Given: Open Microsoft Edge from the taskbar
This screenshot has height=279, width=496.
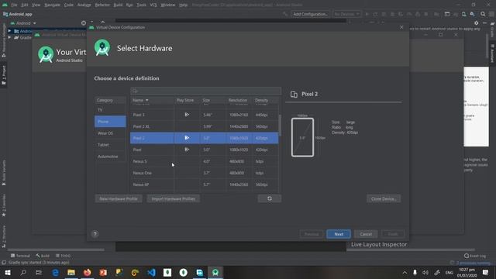Looking at the screenshot, I should [x=55, y=272].
